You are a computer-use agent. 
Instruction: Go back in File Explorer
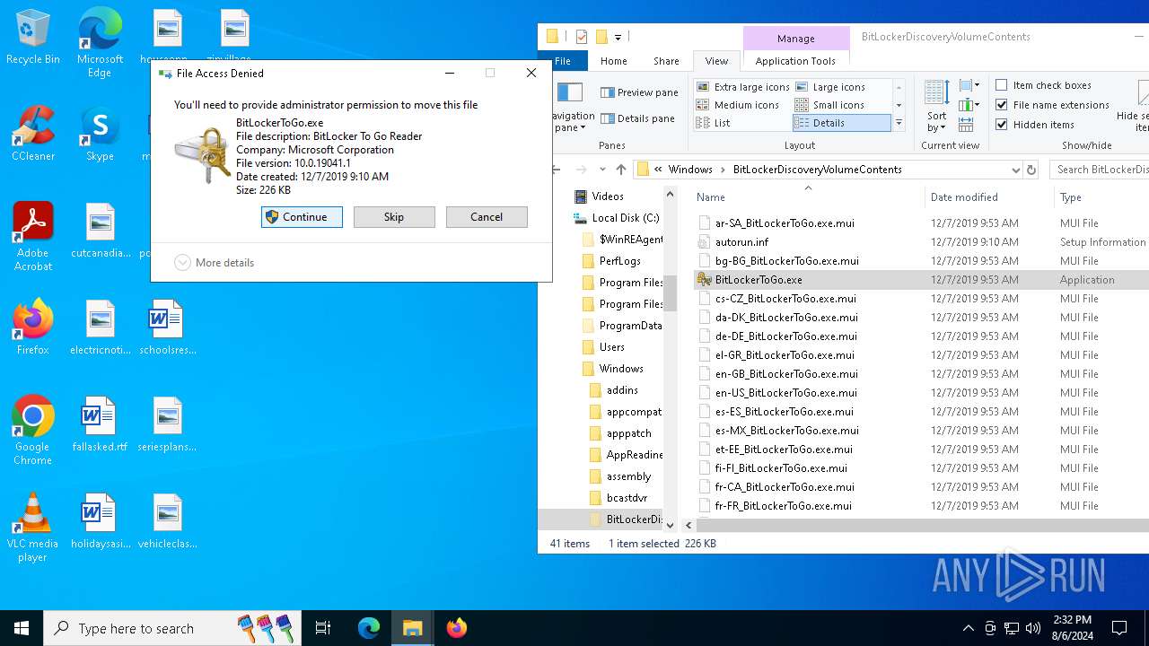coord(556,170)
